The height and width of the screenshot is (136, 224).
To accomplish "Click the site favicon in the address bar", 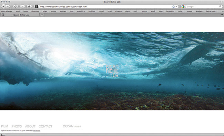I will (37, 7).
